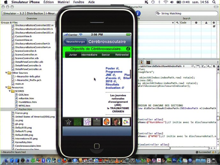Open the C class-hierarchy dropdown in editor bar
The height and width of the screenshot is (165, 220).
tap(204, 66)
